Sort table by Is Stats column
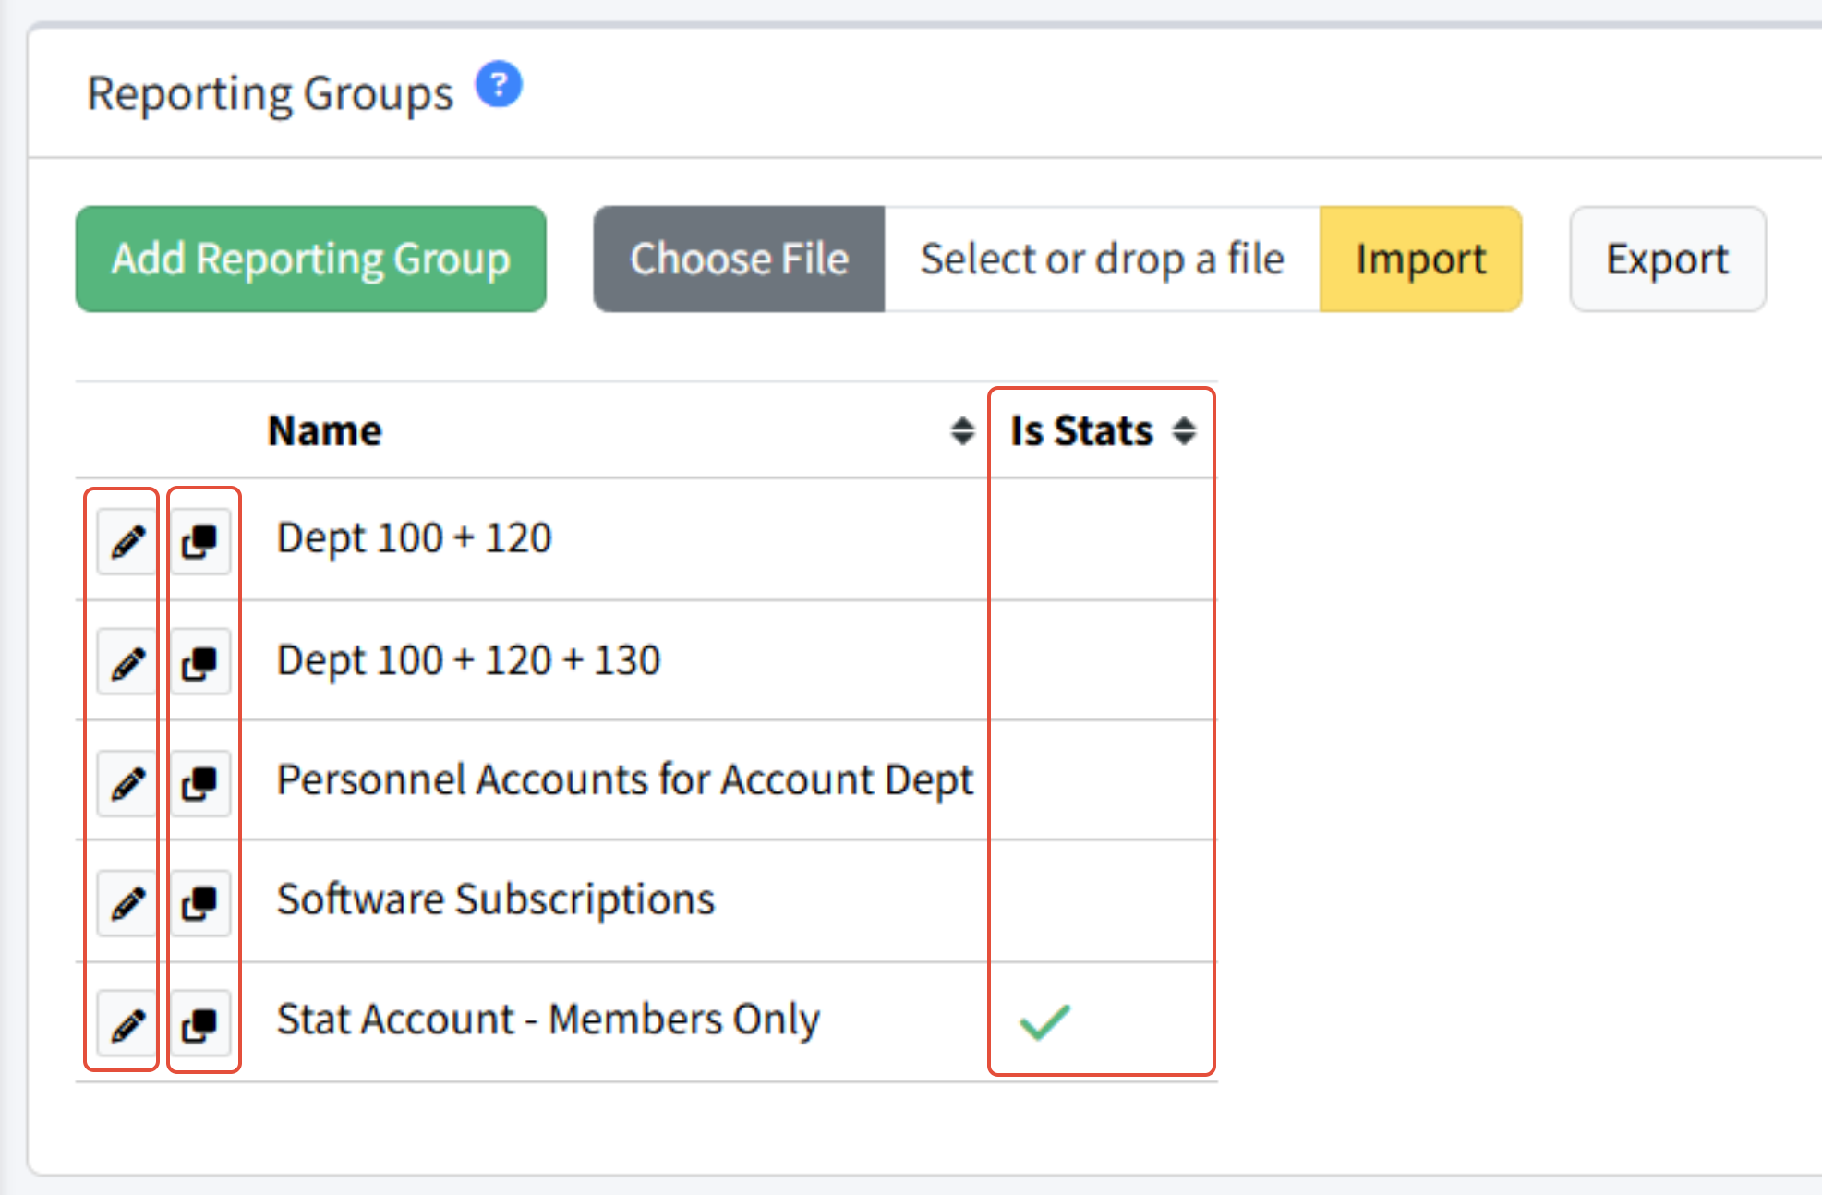 coord(1184,430)
